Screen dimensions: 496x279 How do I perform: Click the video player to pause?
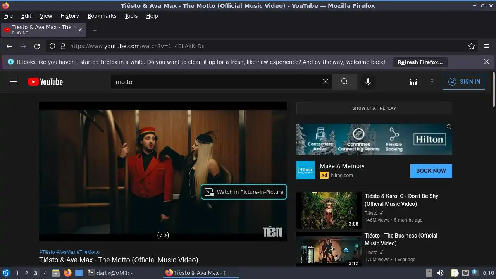(163, 172)
